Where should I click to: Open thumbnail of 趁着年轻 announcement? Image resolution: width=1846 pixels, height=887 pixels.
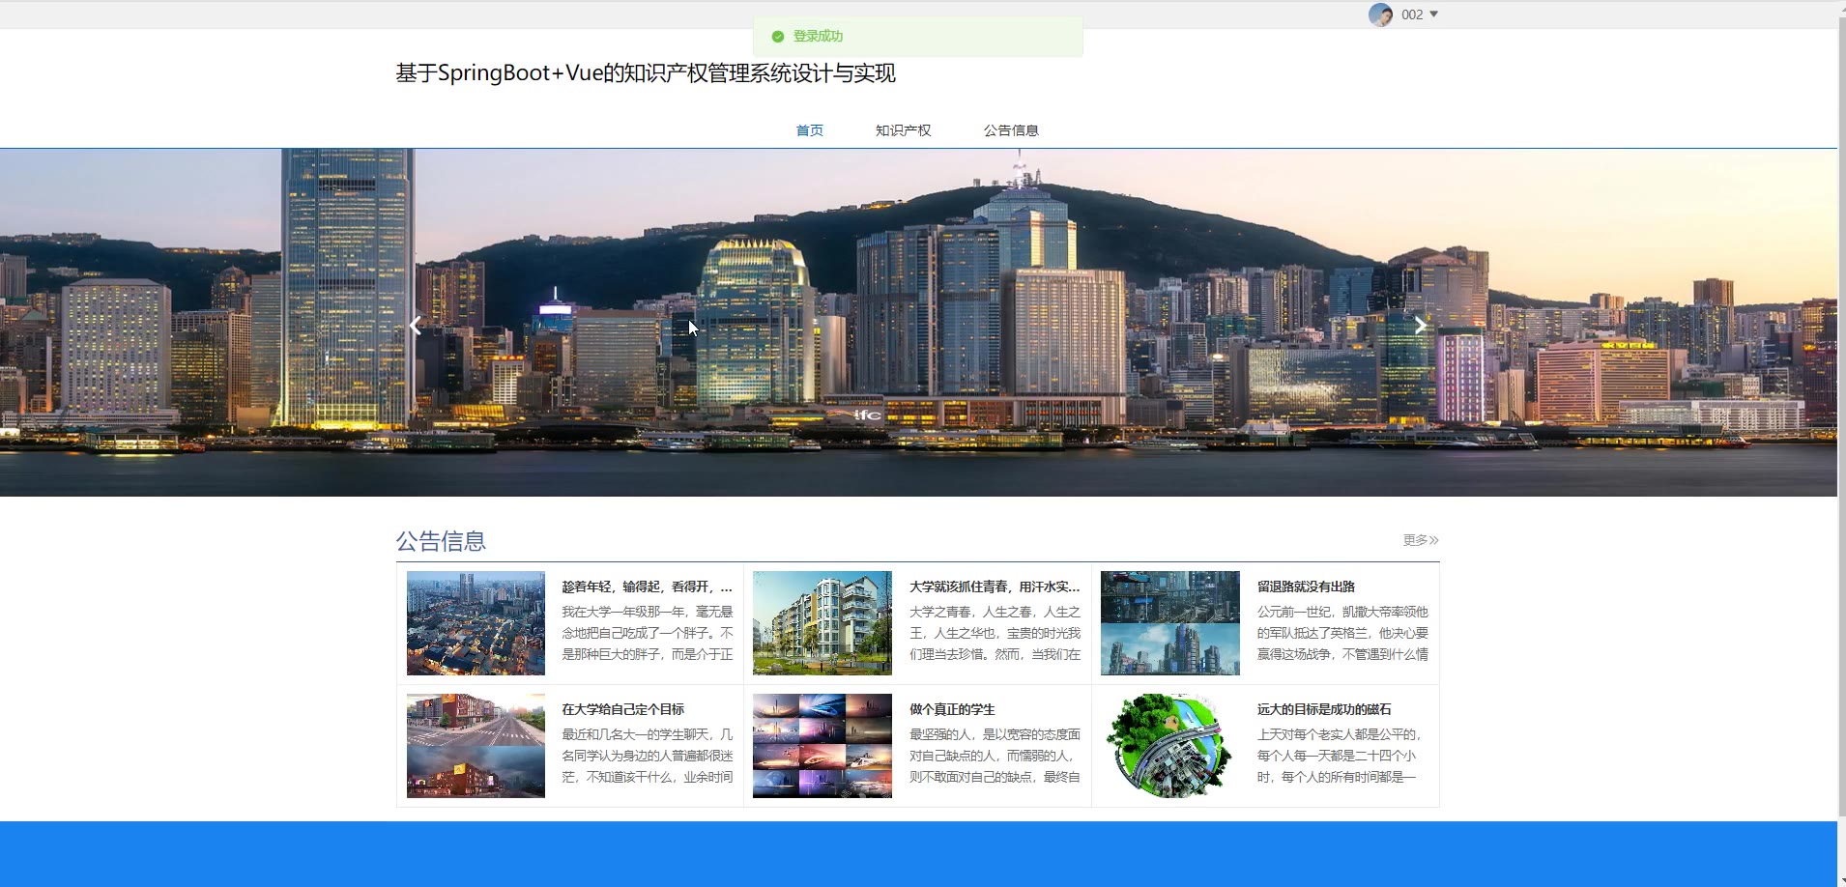click(x=476, y=623)
